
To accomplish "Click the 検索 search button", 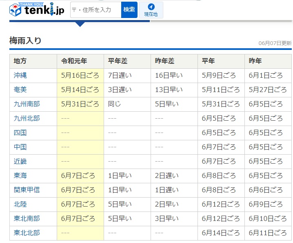I will pos(129,10).
